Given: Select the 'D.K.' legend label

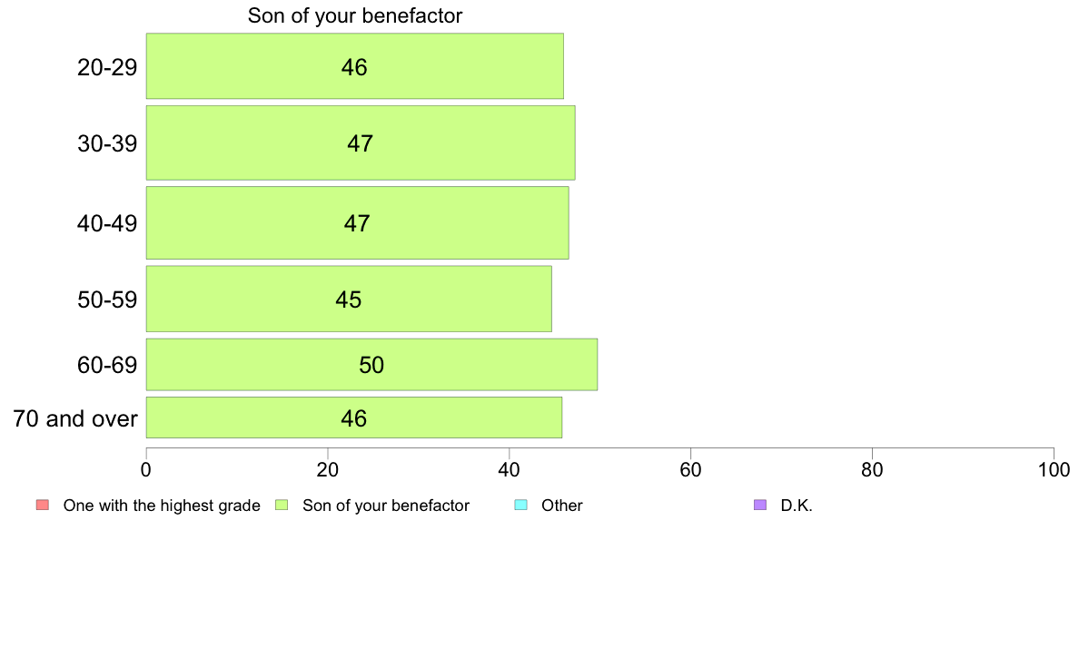Looking at the screenshot, I should pos(797,506).
